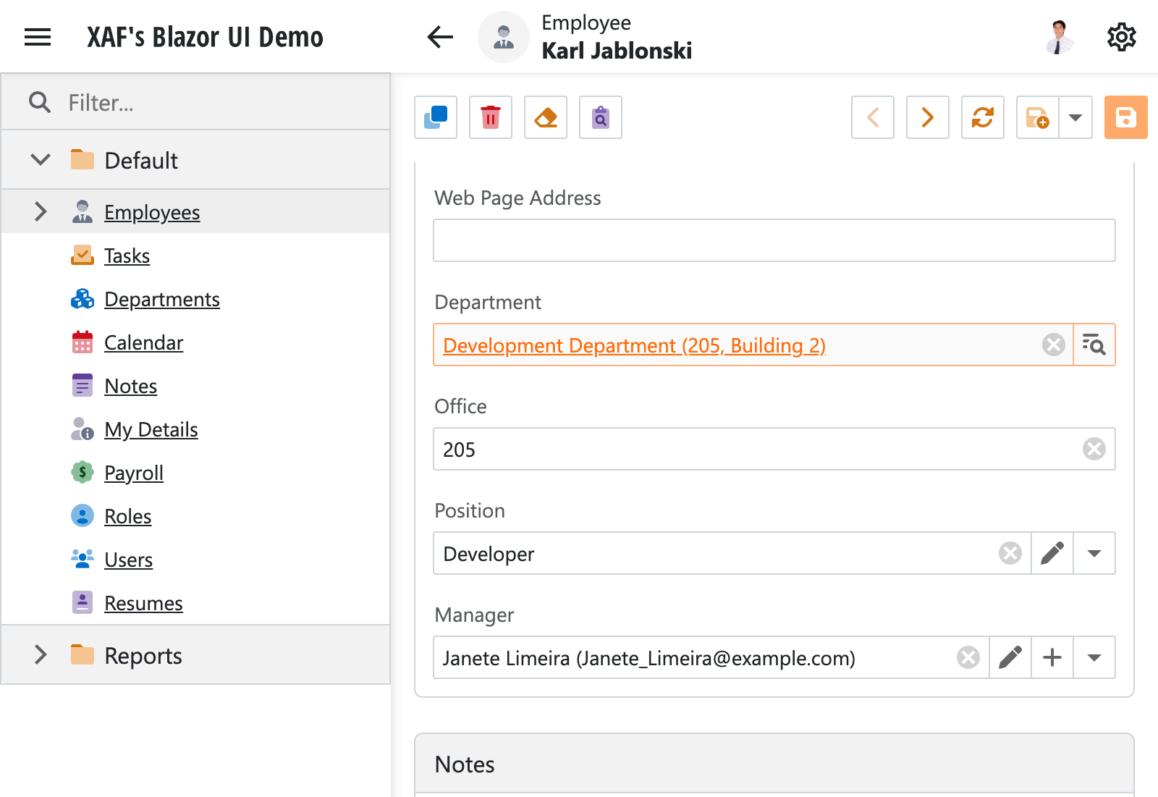The image size is (1158, 797).
Task: Select the Clone Object toolbar icon
Action: coord(435,117)
